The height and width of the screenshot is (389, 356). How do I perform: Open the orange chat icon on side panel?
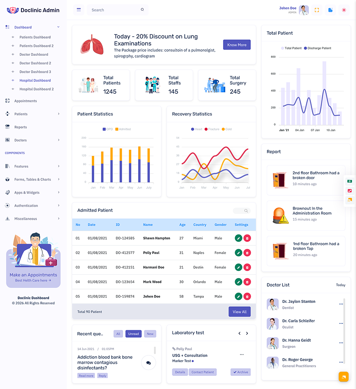(x=350, y=200)
